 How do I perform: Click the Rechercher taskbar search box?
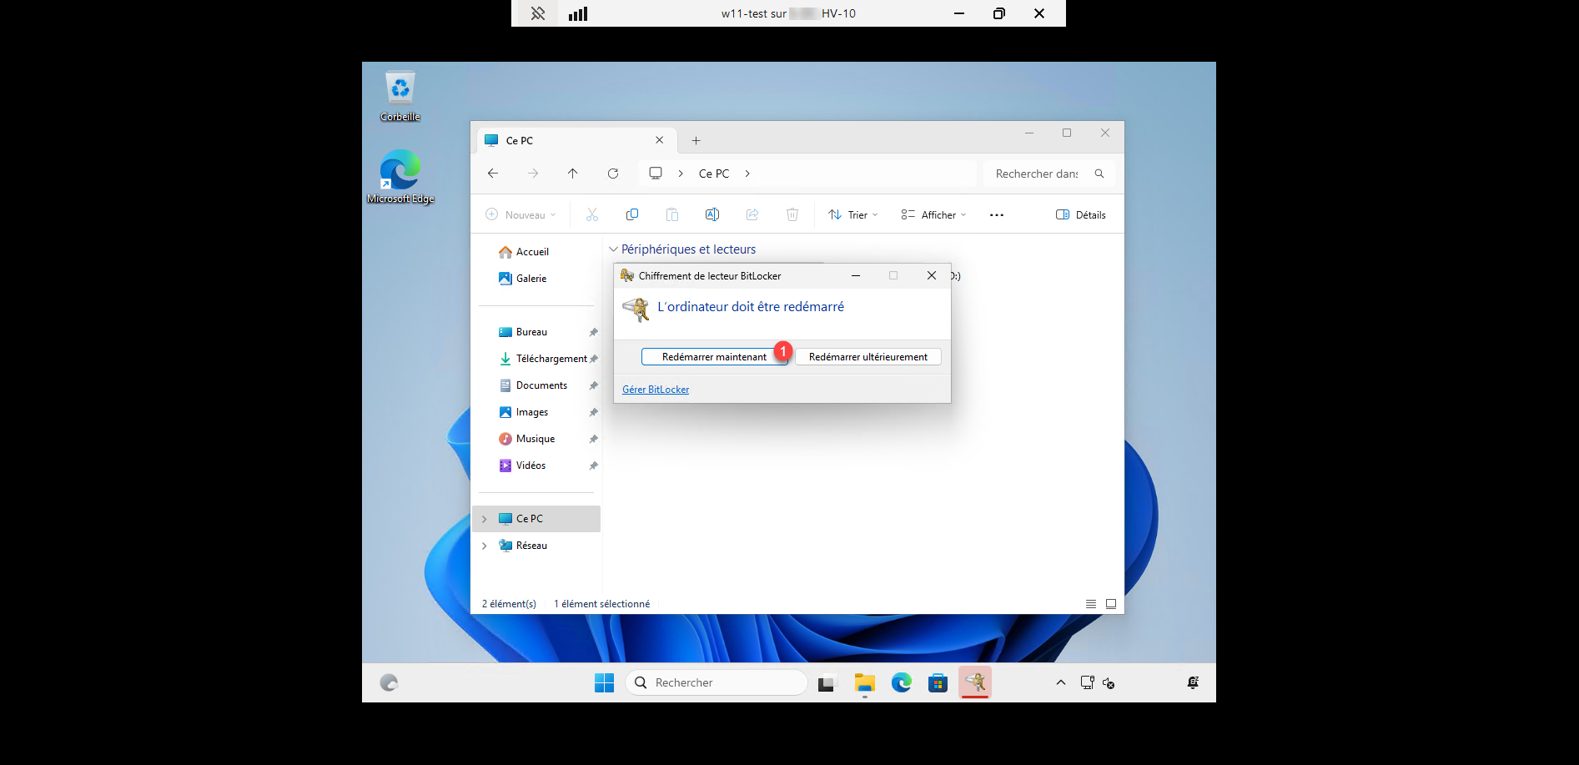pos(717,682)
